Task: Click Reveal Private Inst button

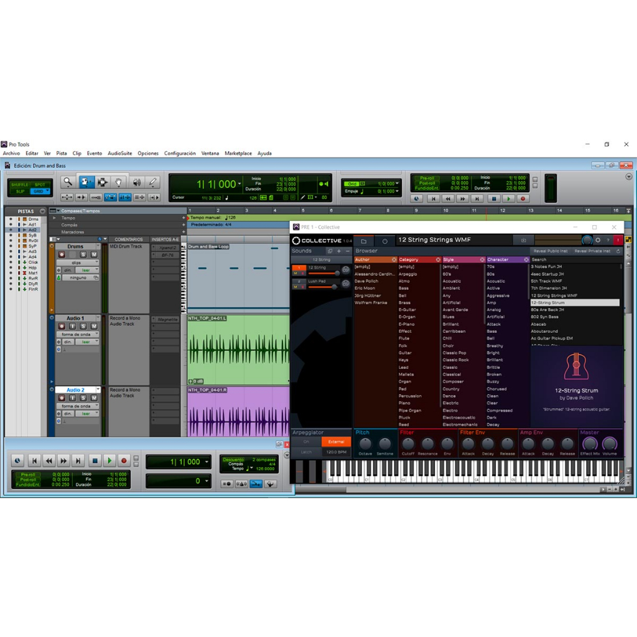Action: 592,251
